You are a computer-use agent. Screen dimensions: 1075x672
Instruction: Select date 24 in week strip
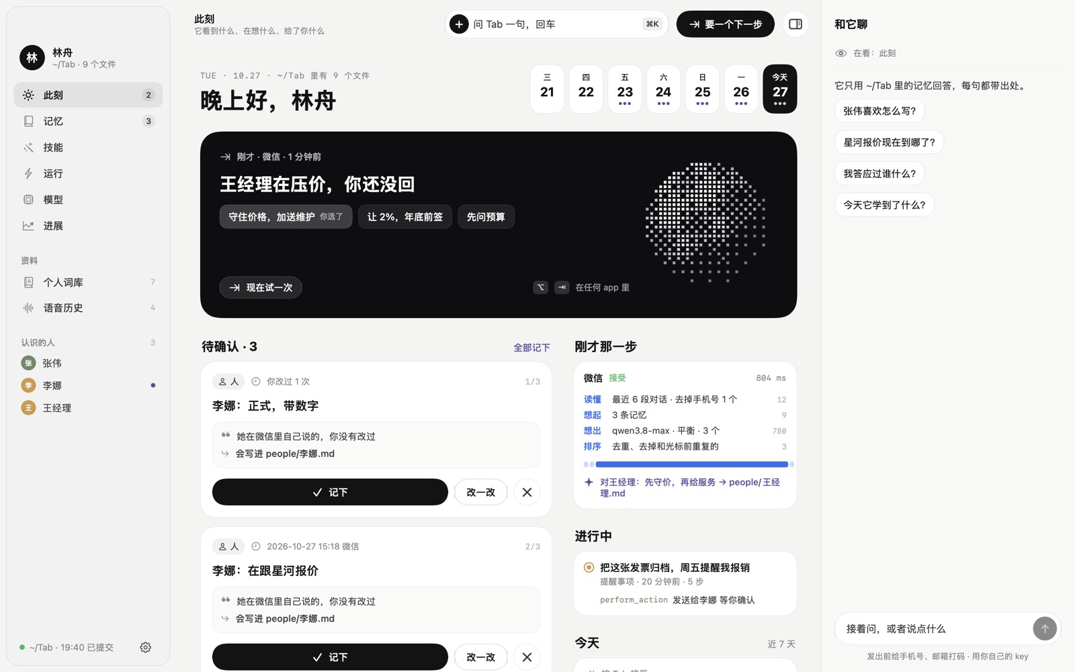pyautogui.click(x=663, y=89)
